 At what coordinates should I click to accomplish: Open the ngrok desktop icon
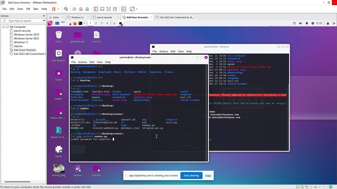(58, 152)
